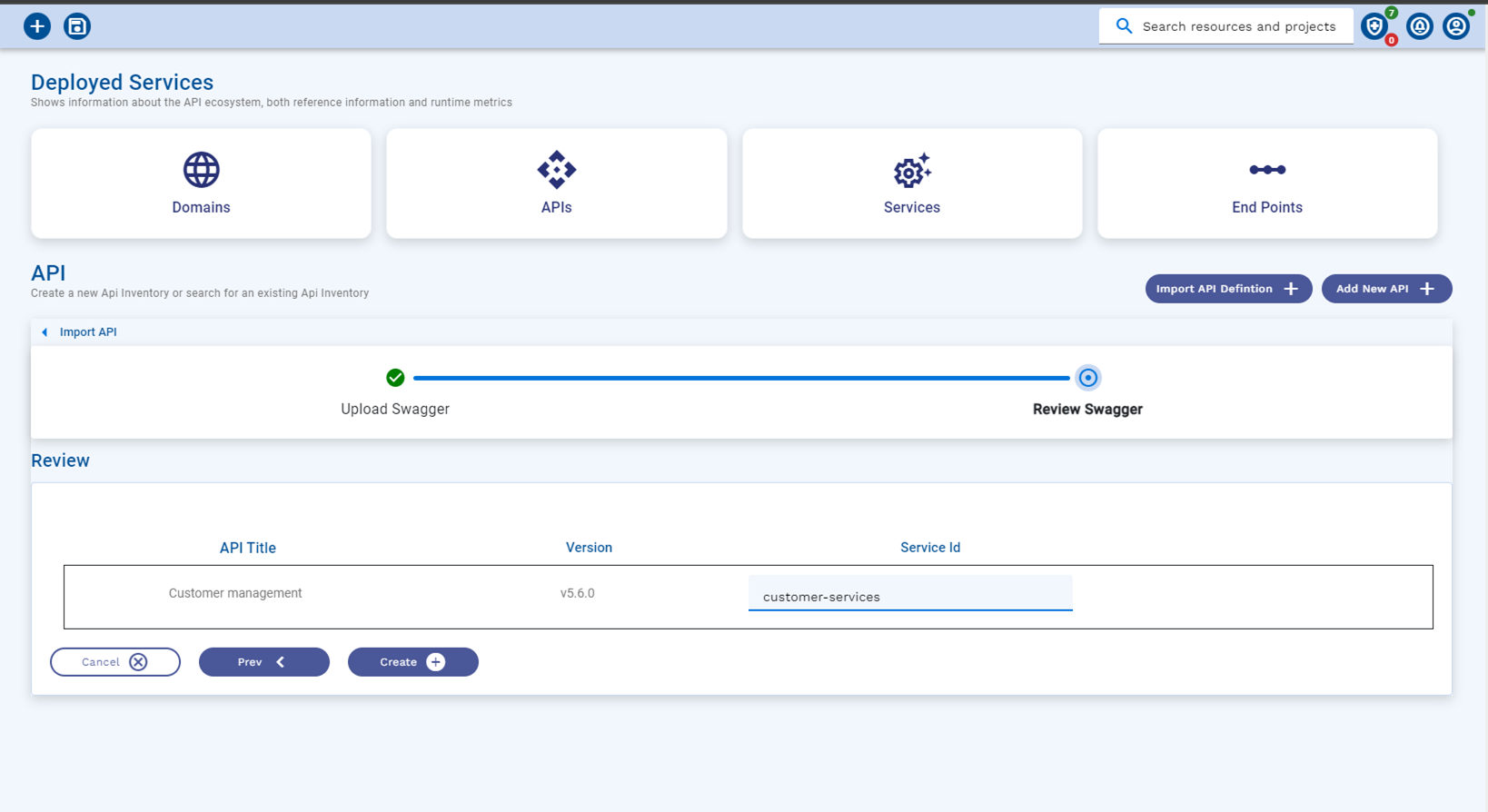The height and width of the screenshot is (812, 1488).
Task: Click the save disk icon in top bar
Action: coord(77,26)
